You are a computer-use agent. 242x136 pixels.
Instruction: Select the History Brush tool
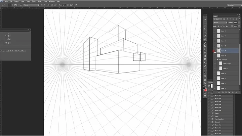205,49
